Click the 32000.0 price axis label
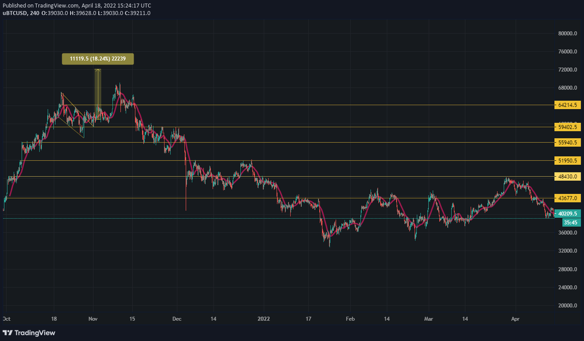This screenshot has width=584, height=341. click(x=567, y=251)
